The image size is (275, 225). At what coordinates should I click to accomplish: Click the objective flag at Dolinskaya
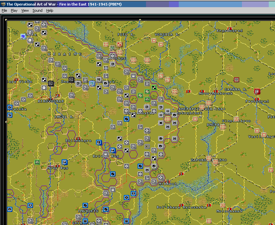click(x=78, y=138)
